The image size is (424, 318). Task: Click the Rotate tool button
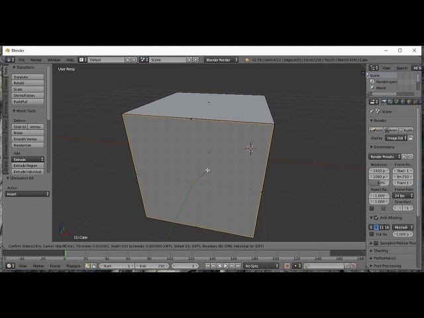[28, 83]
